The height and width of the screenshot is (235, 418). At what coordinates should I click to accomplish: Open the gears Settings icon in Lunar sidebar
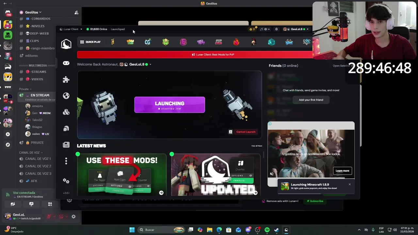66,180
